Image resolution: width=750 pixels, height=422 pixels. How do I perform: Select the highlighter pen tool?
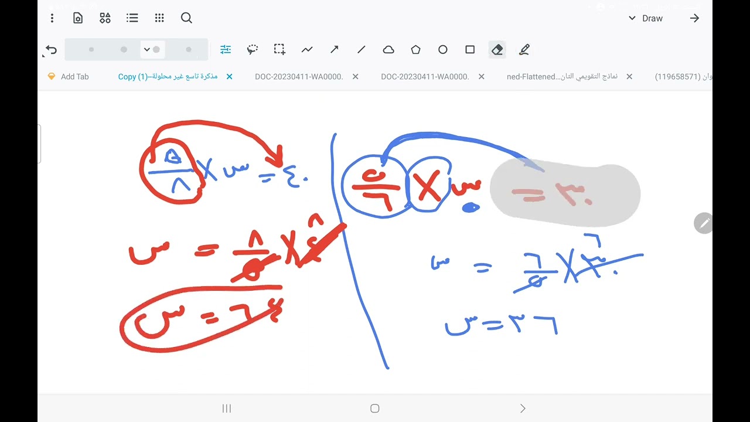524,50
